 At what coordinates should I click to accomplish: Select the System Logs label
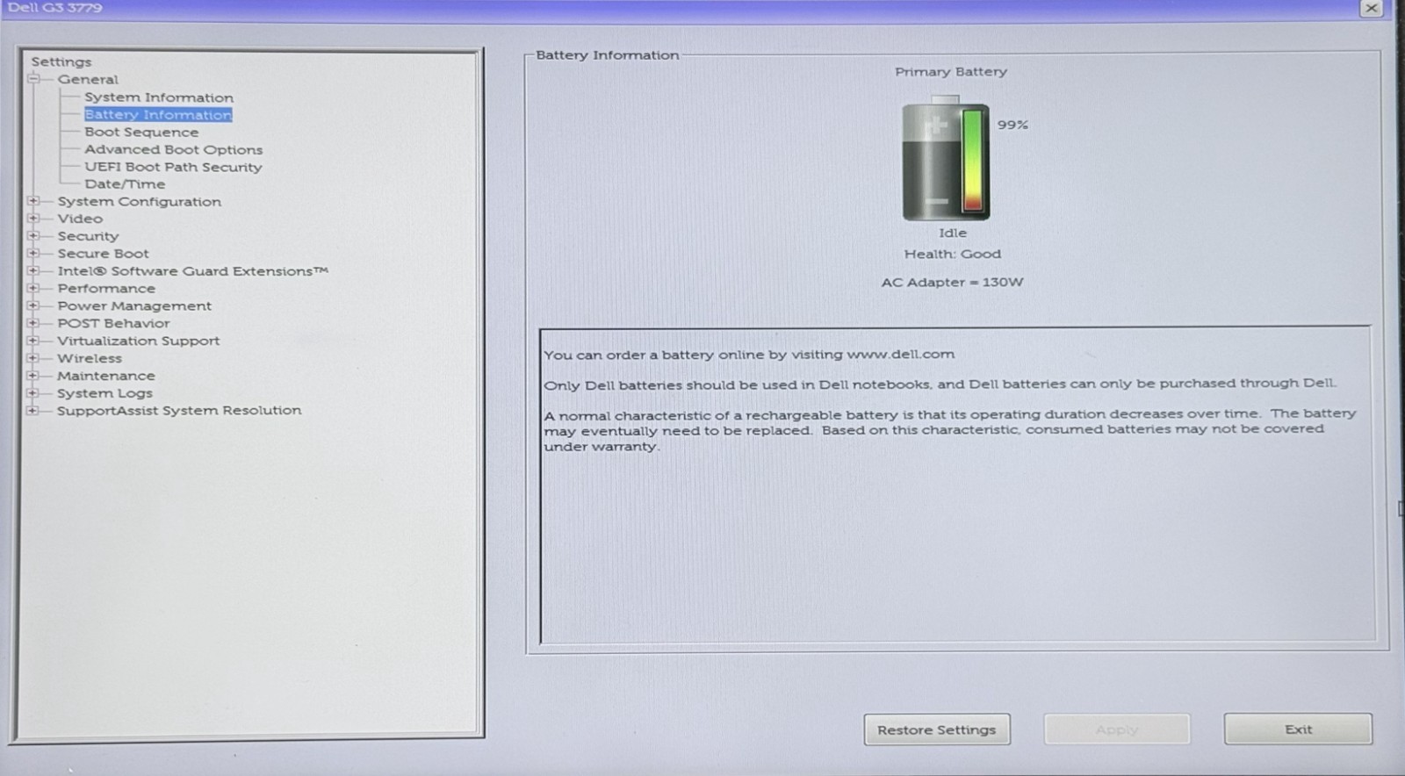pos(104,393)
